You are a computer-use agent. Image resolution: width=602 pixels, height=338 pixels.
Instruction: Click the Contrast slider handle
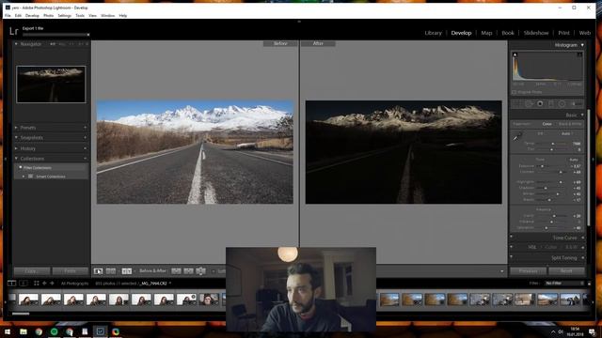[x=561, y=172]
